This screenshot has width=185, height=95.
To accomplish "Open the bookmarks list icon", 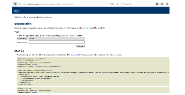I will click(162, 4).
